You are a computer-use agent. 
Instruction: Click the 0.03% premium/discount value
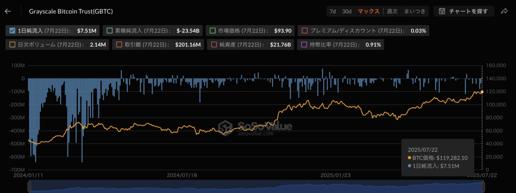coord(418,31)
